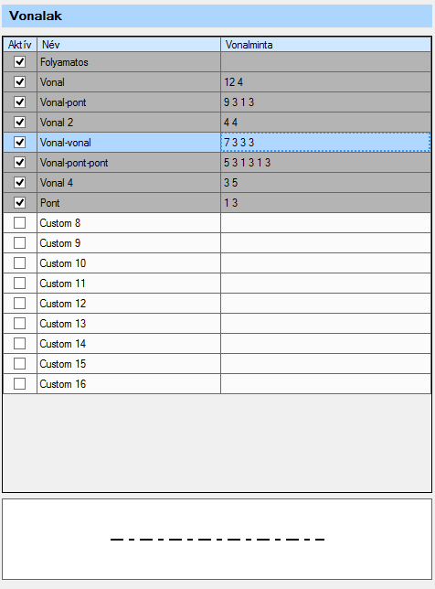Image resolution: width=435 pixels, height=589 pixels.
Task: Sort by the Név column header
Action: coord(129,45)
